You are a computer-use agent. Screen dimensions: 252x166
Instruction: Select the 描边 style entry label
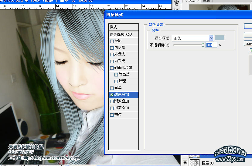[118, 115]
